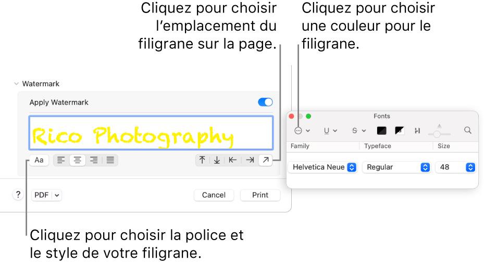Search fonts with magnifier icon
Screen dimensions: 485x264
(x=468, y=130)
